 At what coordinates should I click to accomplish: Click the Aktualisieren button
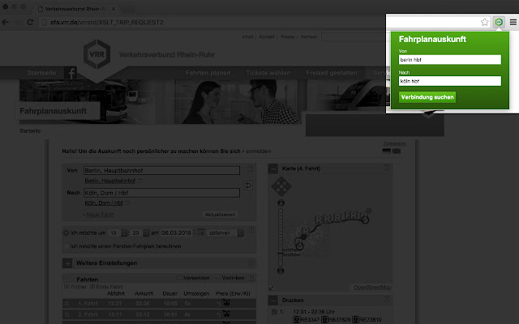220,215
